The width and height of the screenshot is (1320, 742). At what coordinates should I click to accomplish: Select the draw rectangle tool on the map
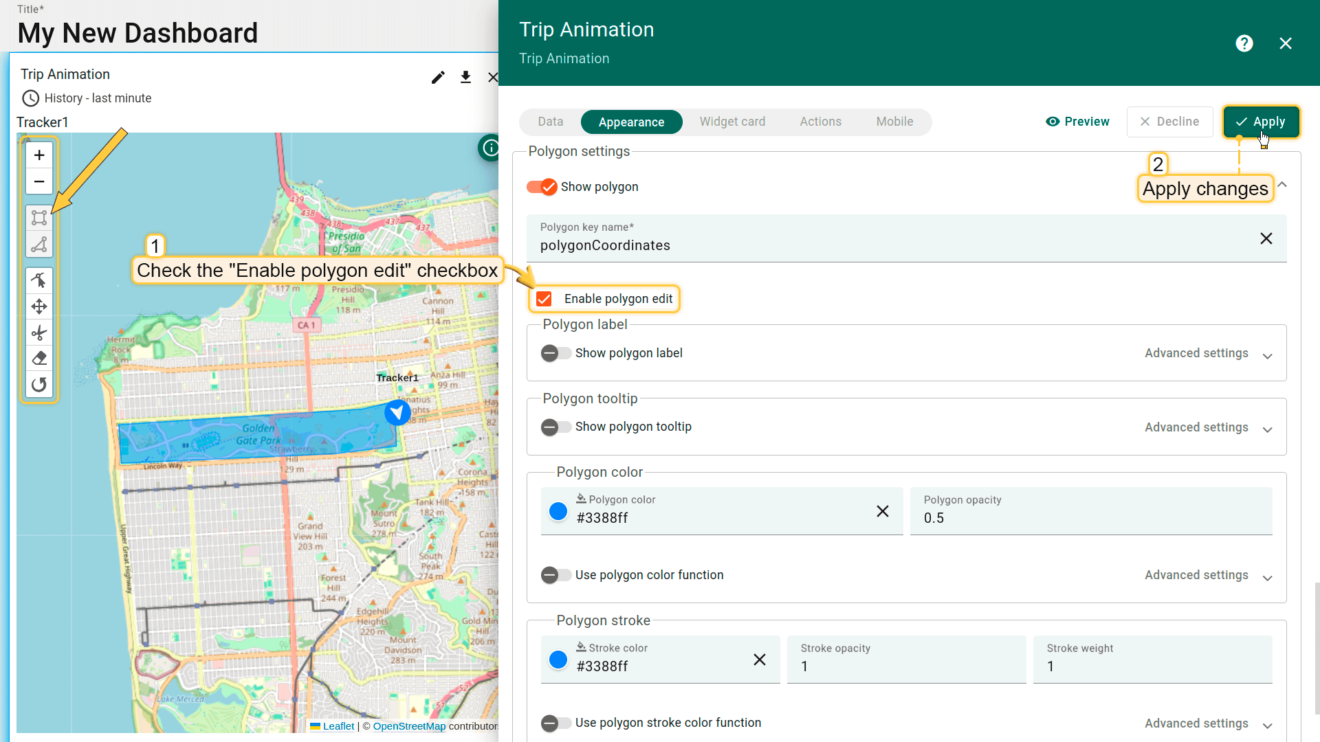39,218
